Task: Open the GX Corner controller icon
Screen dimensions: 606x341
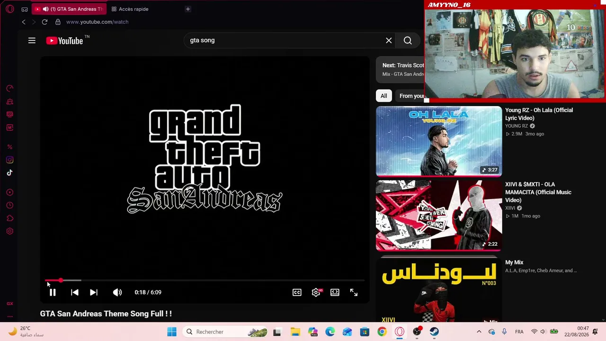Action: coord(25,9)
